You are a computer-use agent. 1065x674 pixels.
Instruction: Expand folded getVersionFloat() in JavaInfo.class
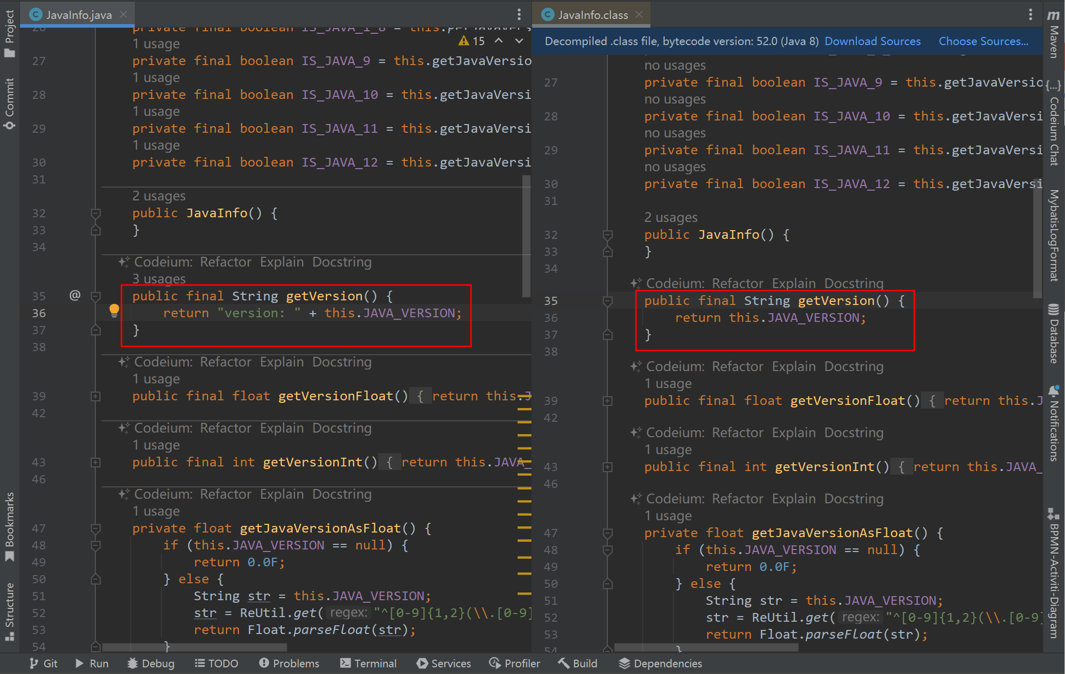point(607,401)
